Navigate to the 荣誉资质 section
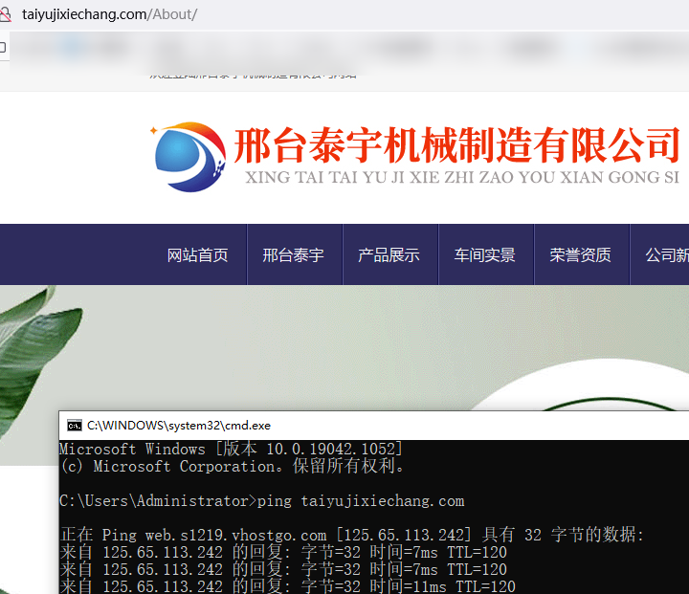Image resolution: width=689 pixels, height=594 pixels. click(581, 255)
